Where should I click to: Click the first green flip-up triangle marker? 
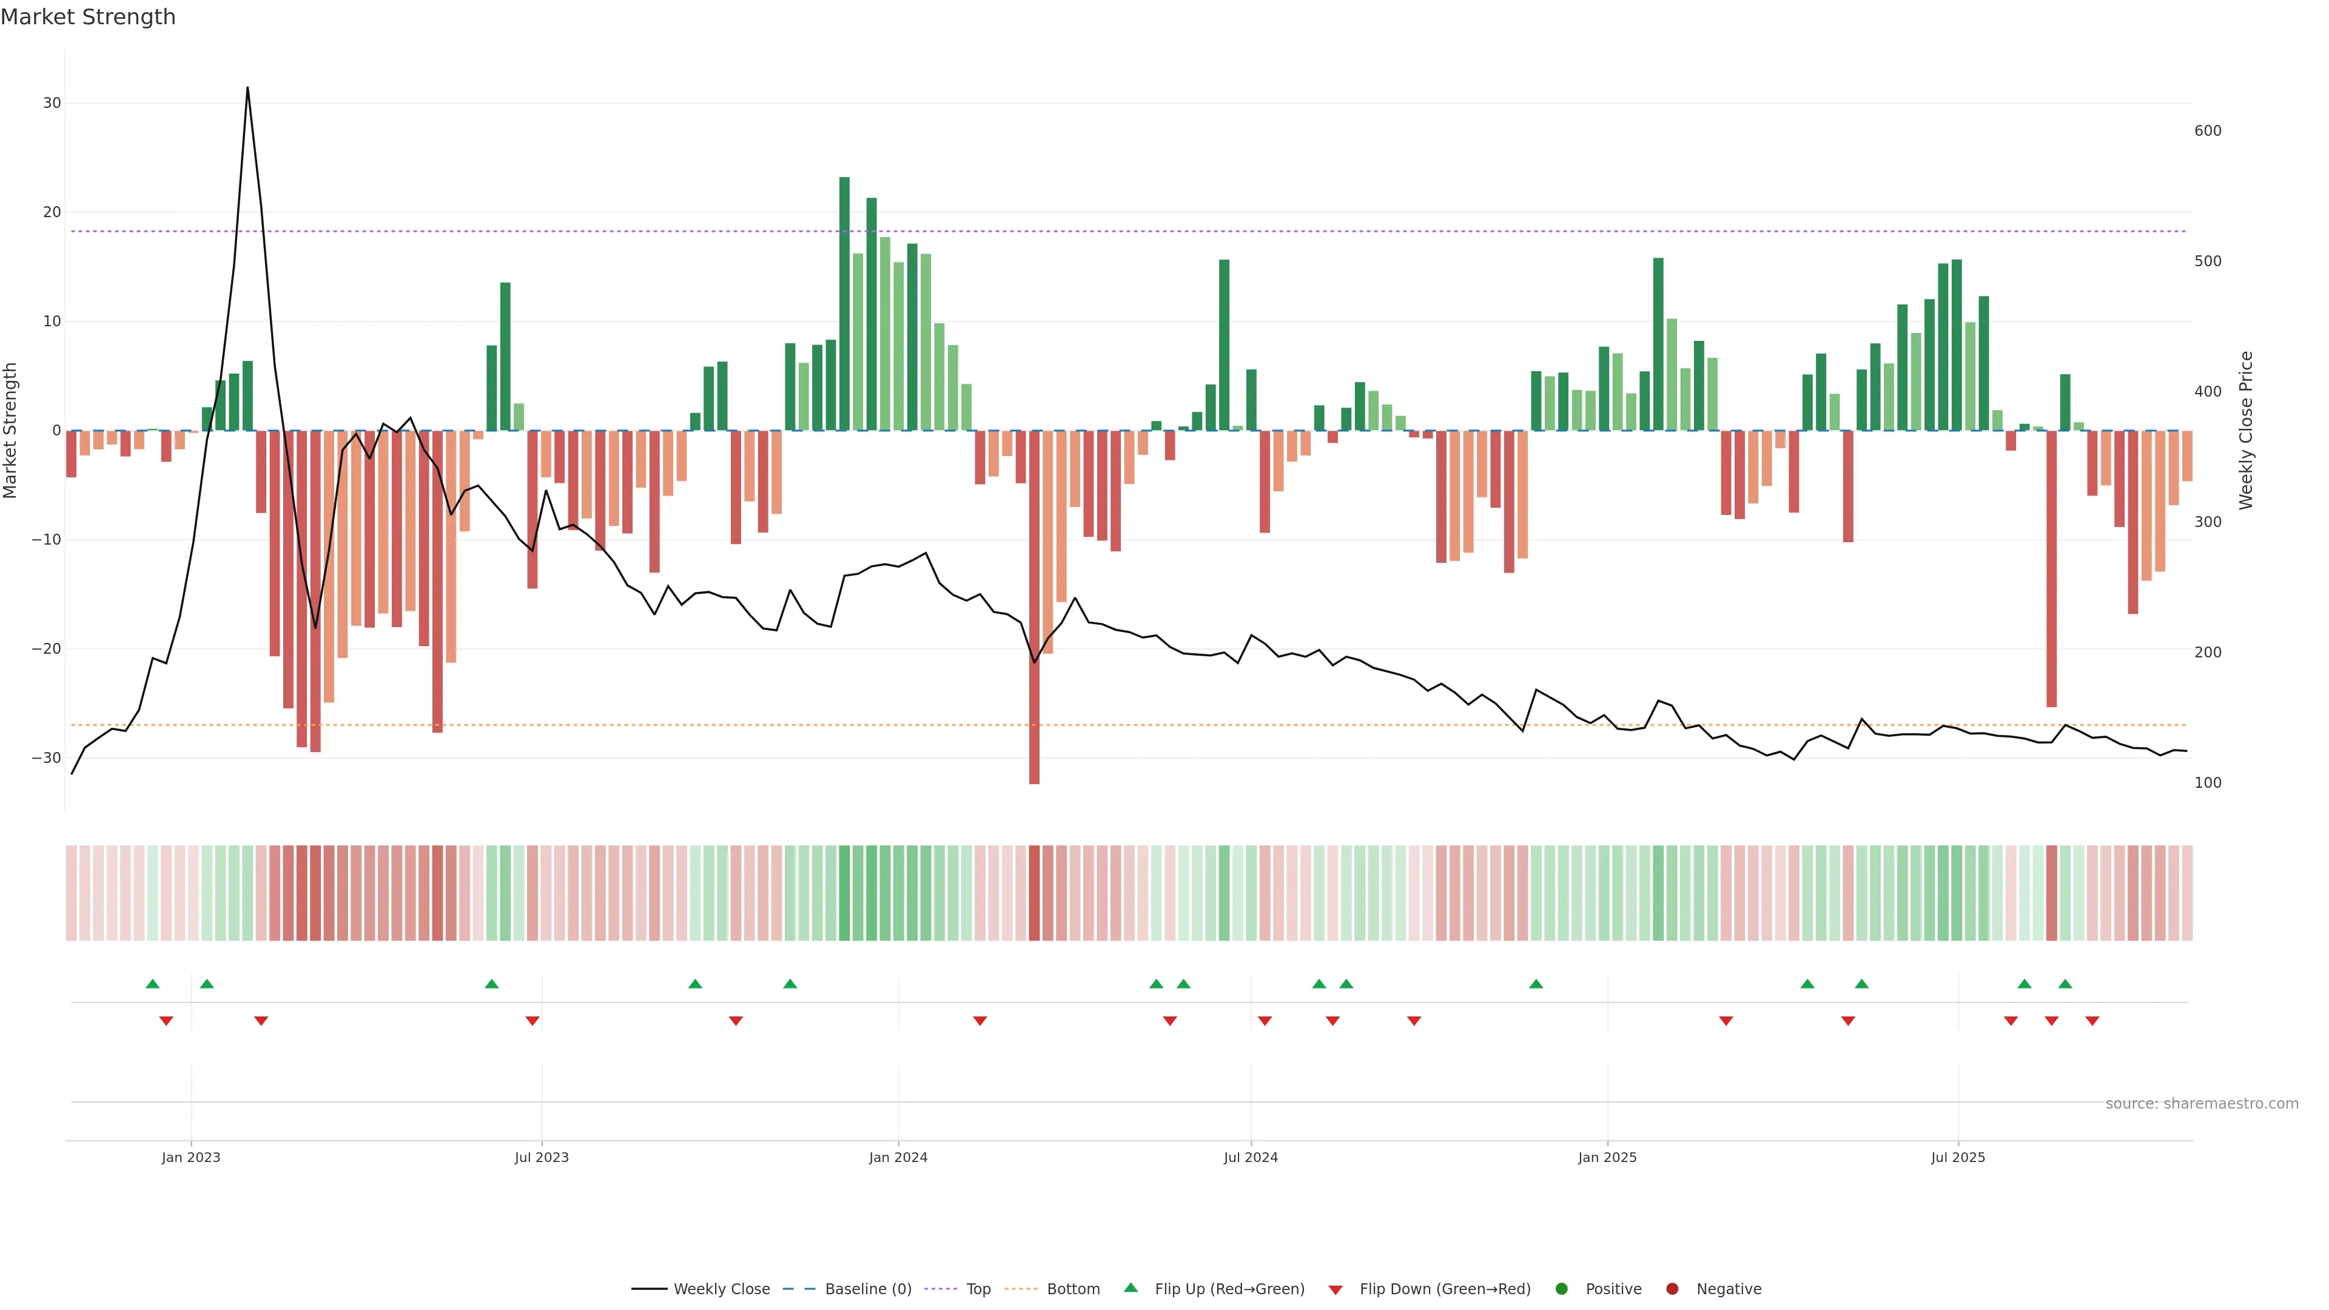153,984
